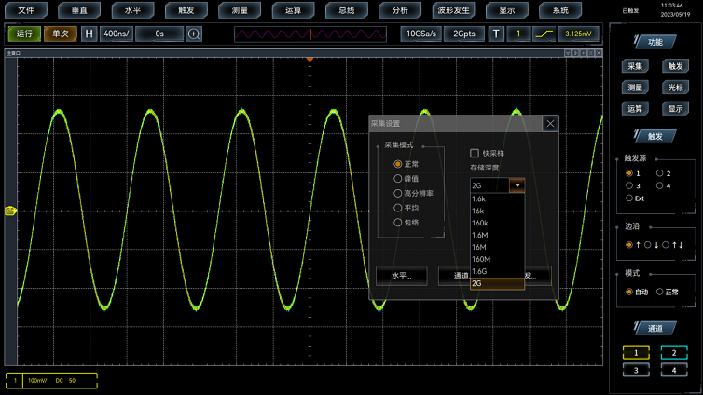Click the 水平... button in dialog

[401, 276]
